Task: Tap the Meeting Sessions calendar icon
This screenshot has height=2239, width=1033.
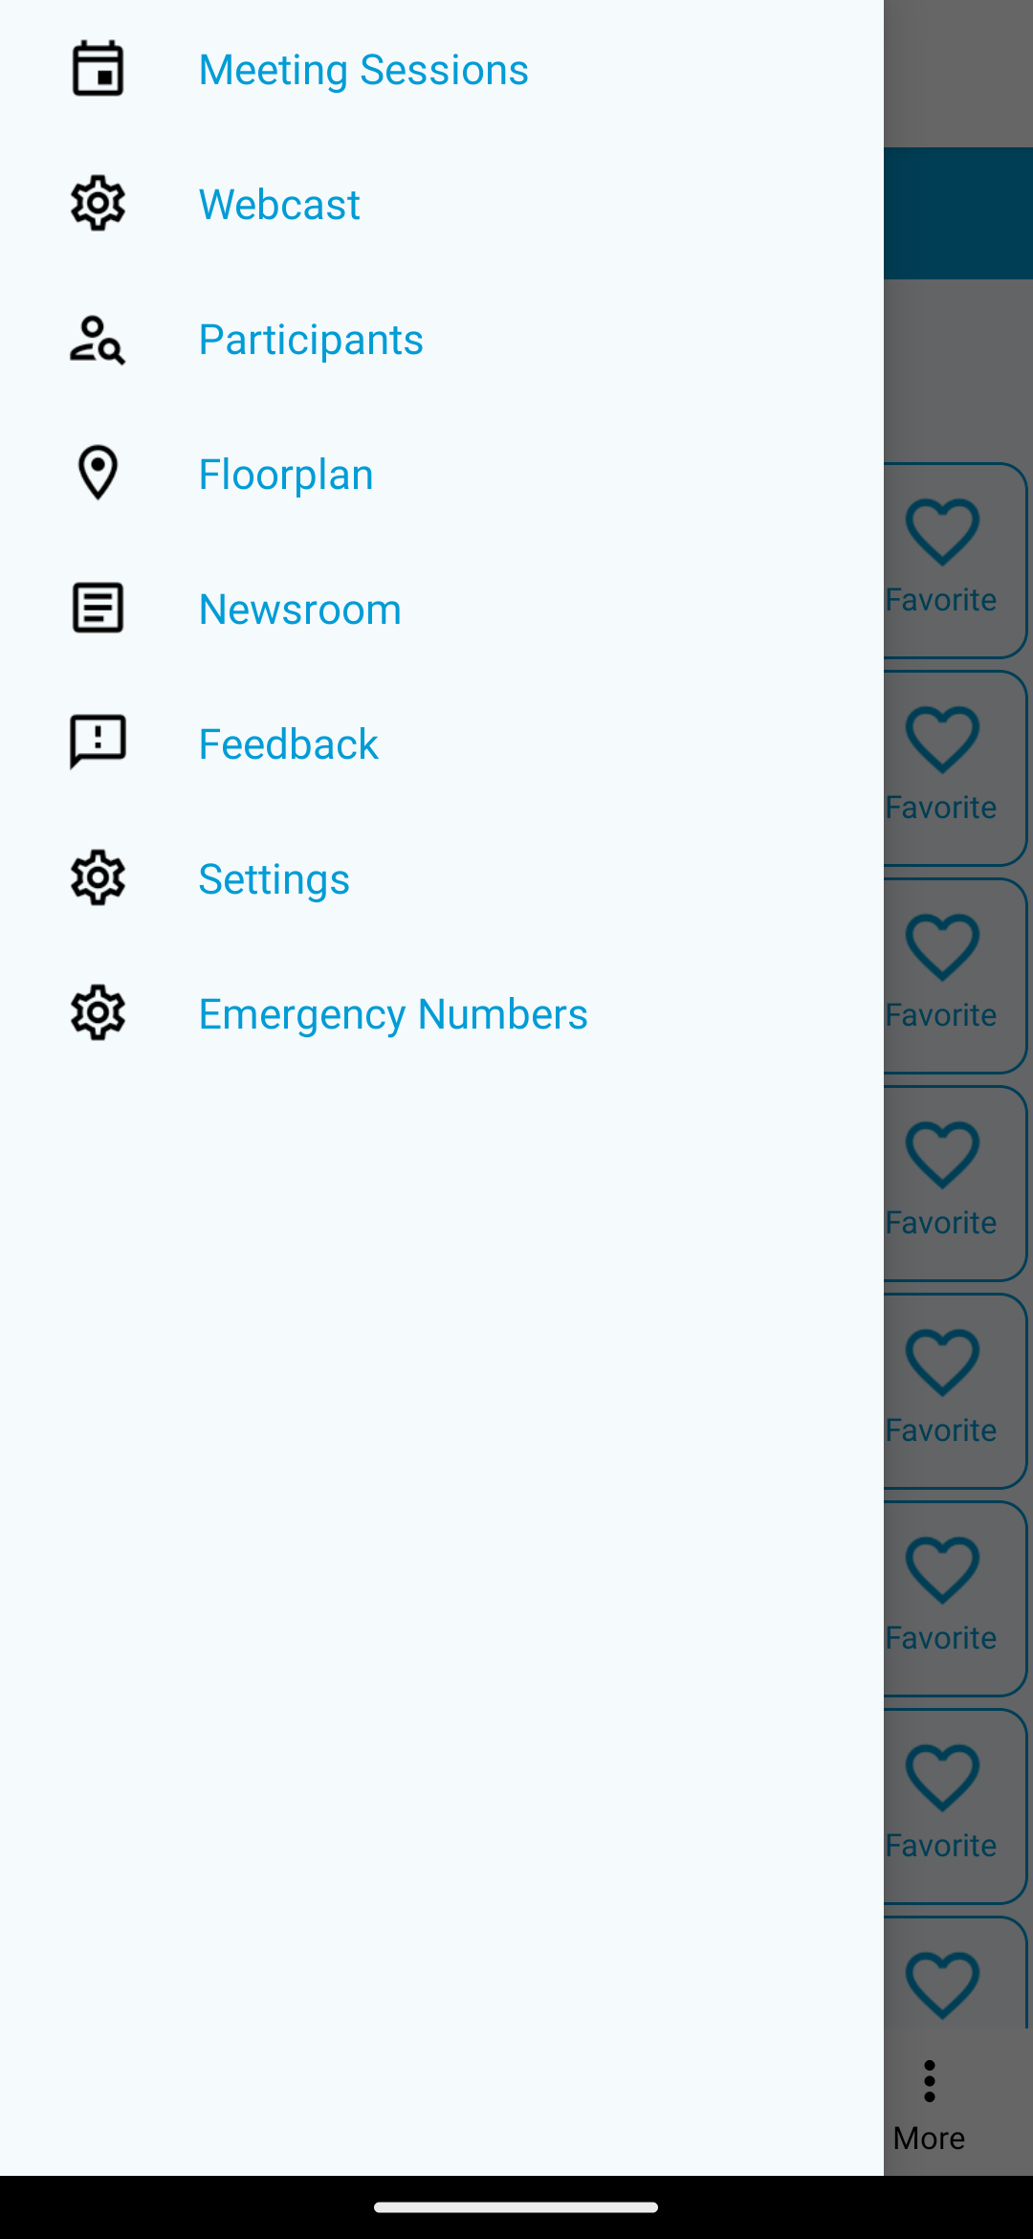Action: [x=98, y=69]
